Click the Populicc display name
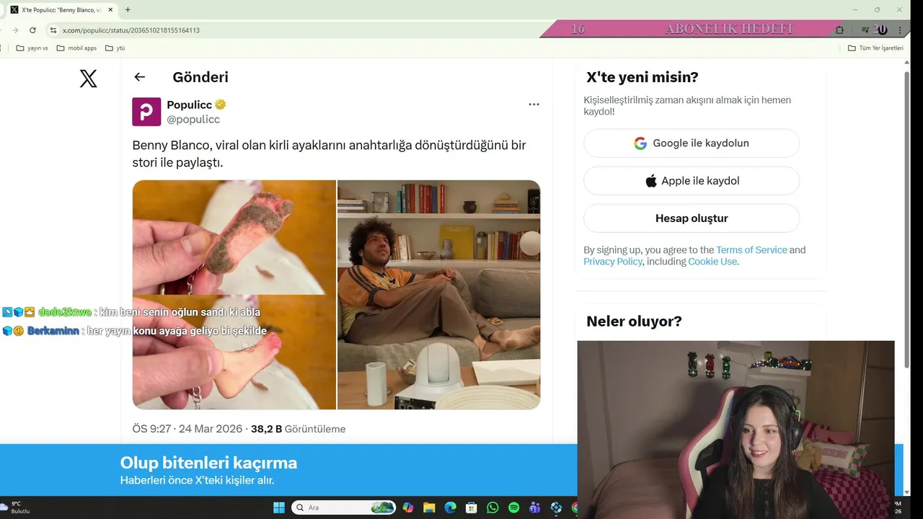 pos(190,105)
